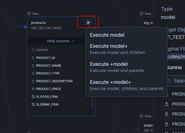Click the View icon above the orders node
The height and width of the screenshot is (133, 185).
[x=141, y=116]
